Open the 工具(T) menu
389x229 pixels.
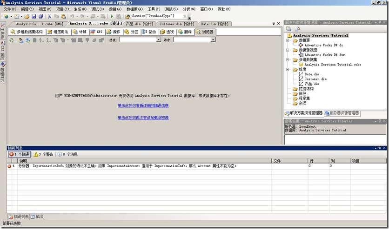point(154,9)
